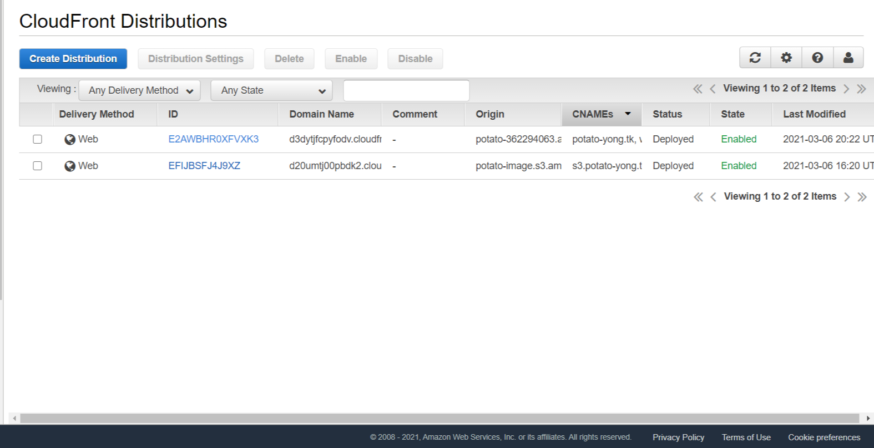Click the refresh distributions icon

pyautogui.click(x=755, y=58)
